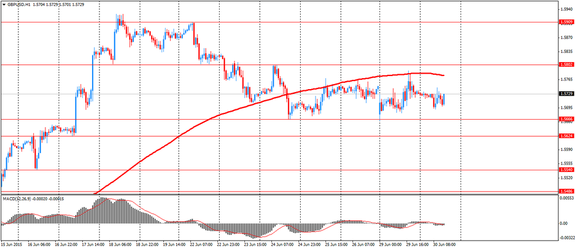Image resolution: width=575 pixels, height=248 pixels.
Task: Click the 30 Jun 08:00 time label
Action: (x=445, y=243)
